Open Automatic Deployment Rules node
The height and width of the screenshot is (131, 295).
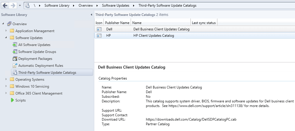tap(41, 65)
